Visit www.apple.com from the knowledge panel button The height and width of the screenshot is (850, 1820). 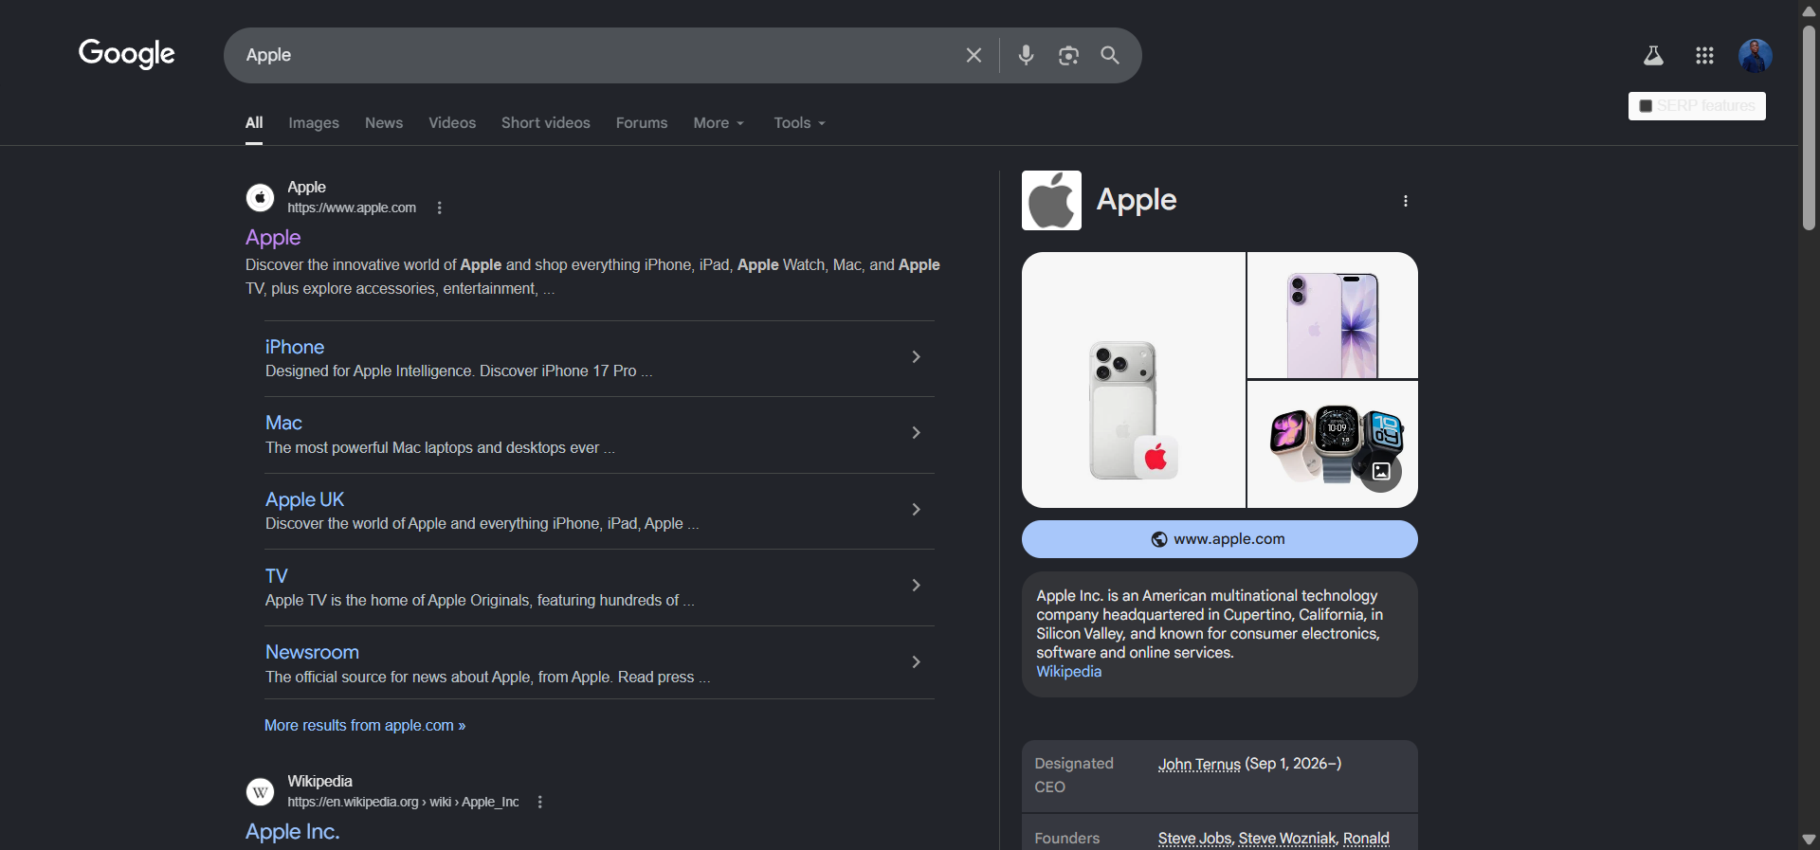(x=1220, y=539)
